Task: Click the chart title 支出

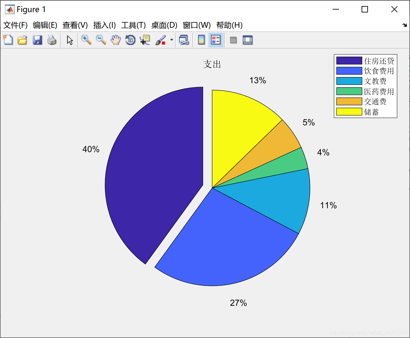Action: [212, 64]
